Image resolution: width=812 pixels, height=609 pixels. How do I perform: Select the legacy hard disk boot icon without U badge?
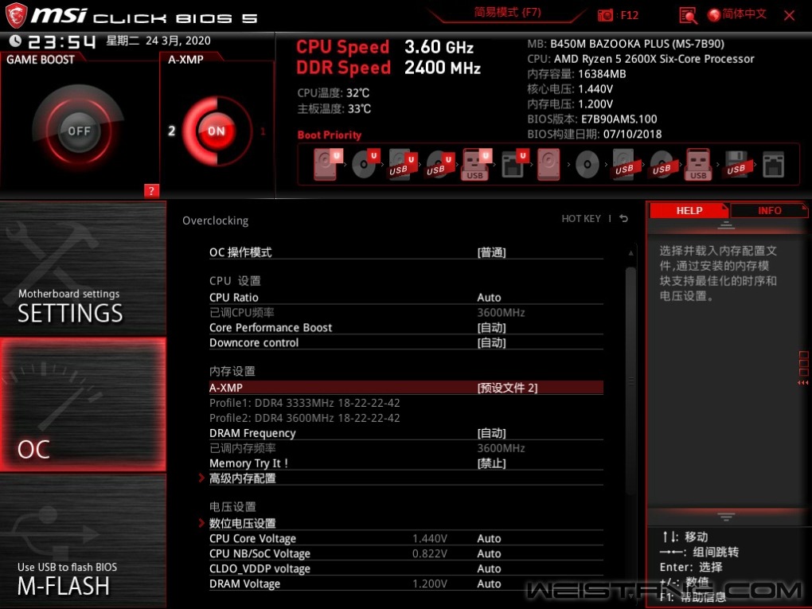pos(548,164)
